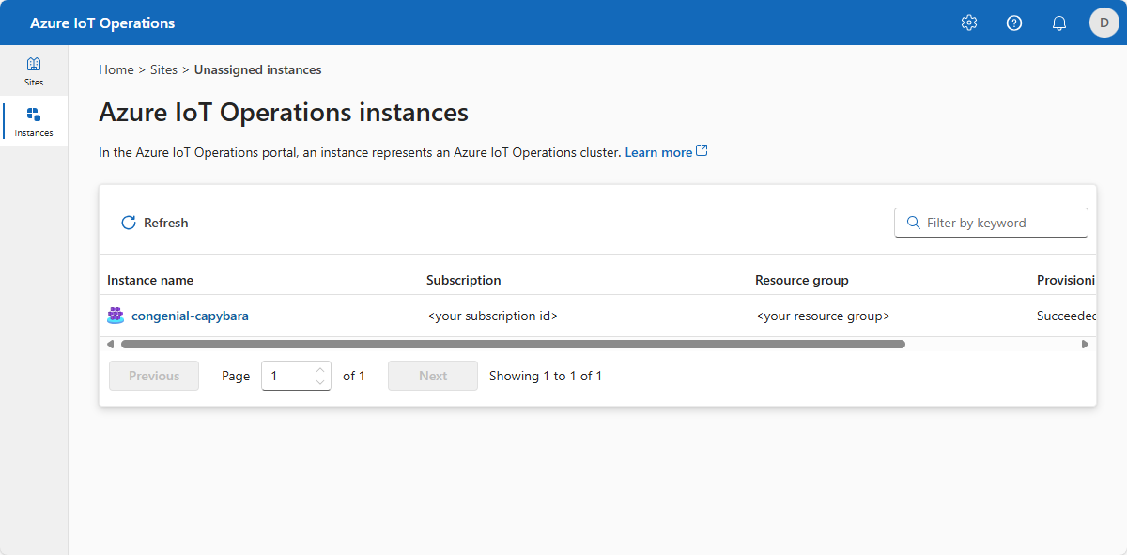Open the account avatar menu
The width and height of the screenshot is (1127, 555).
[1104, 23]
